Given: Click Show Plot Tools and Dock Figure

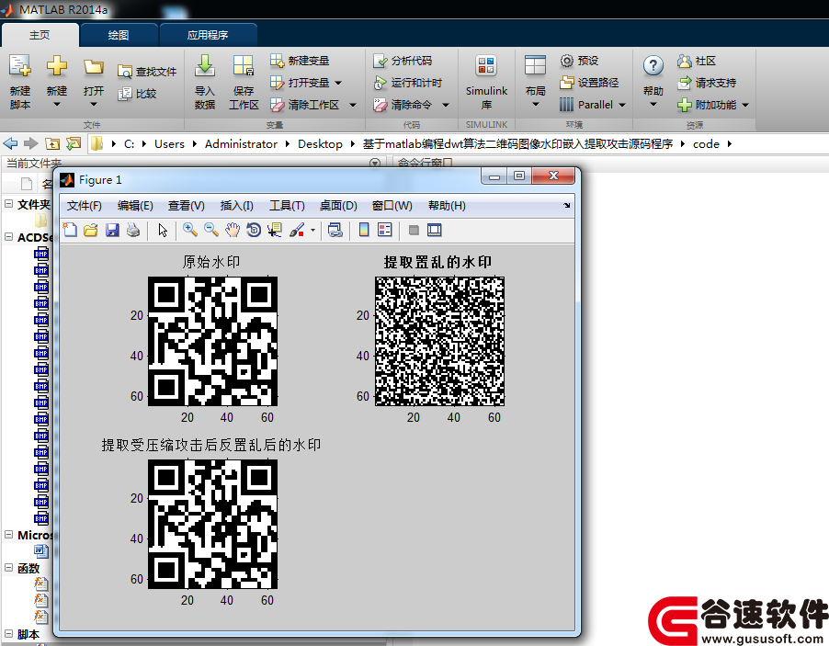Looking at the screenshot, I should [435, 230].
